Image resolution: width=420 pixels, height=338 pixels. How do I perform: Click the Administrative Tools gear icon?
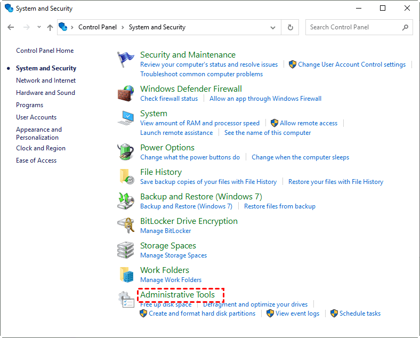click(126, 299)
